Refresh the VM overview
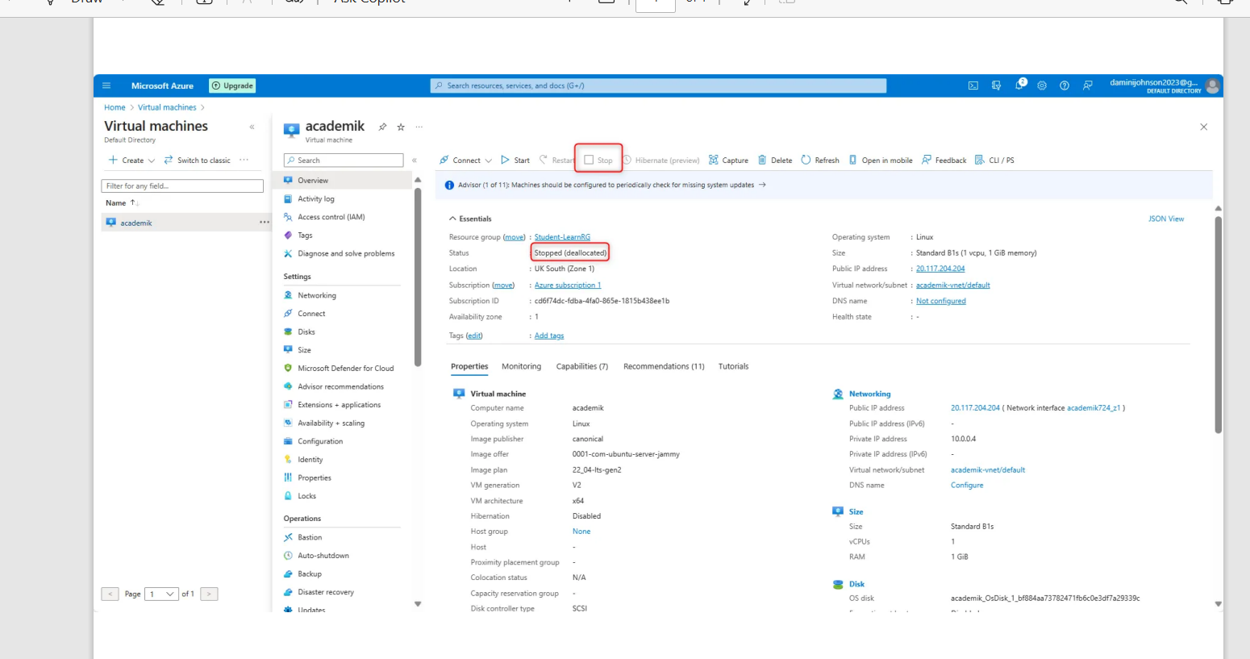 (x=820, y=160)
